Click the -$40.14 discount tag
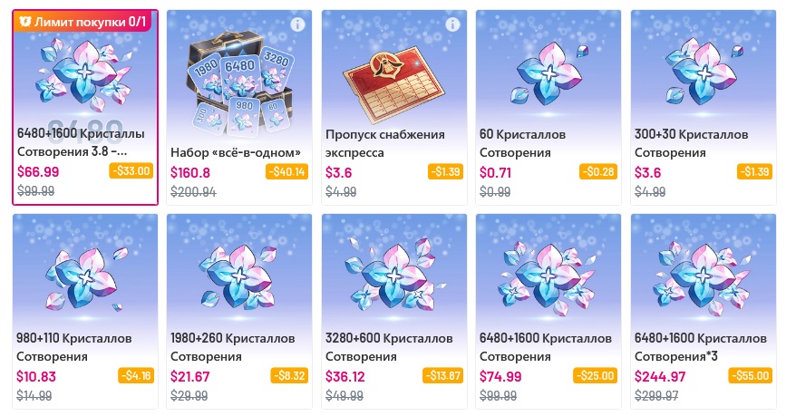Image resolution: width=786 pixels, height=416 pixels. click(x=286, y=171)
